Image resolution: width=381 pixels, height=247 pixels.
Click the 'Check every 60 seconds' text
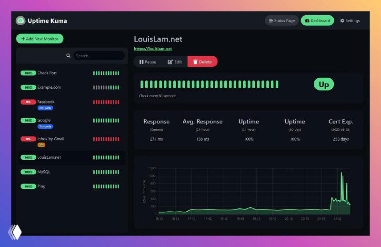[158, 96]
